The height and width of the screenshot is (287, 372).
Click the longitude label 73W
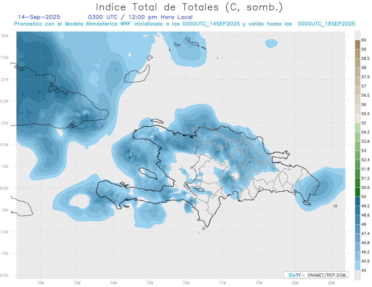click(x=150, y=283)
